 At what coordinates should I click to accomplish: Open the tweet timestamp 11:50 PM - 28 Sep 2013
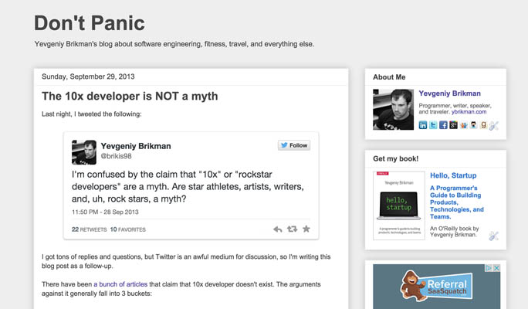coord(105,212)
